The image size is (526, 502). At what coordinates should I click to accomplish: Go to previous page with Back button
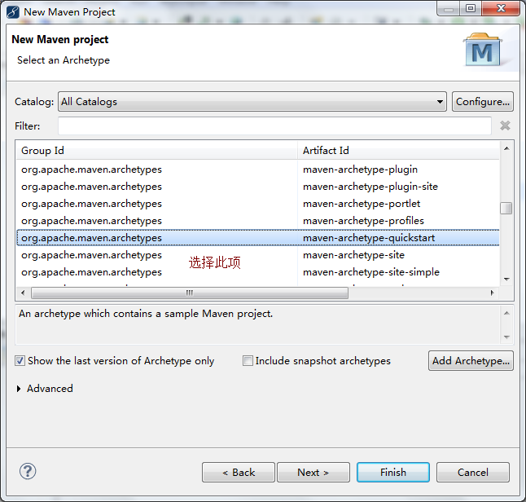[239, 473]
